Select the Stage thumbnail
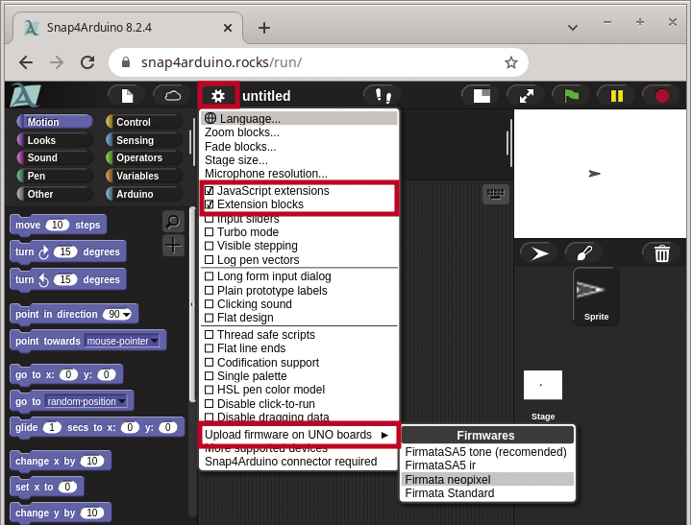 [x=543, y=386]
